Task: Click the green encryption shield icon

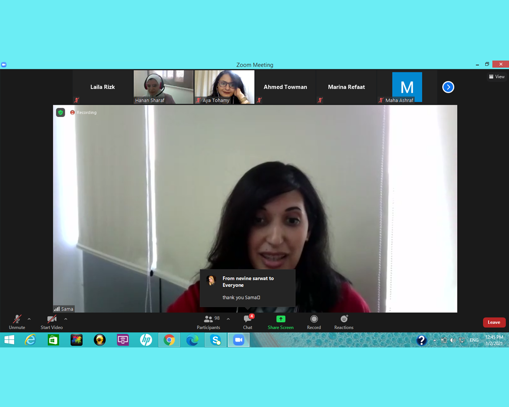Action: [61, 112]
